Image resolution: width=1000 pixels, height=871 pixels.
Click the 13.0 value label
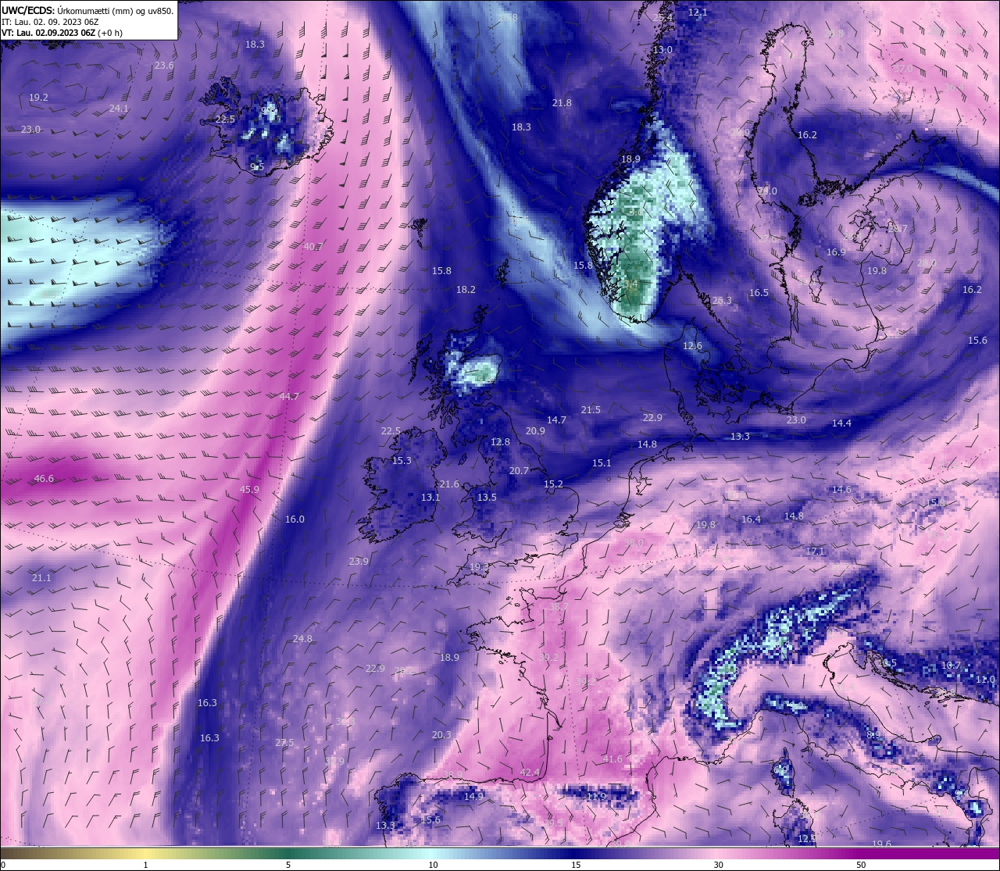click(662, 50)
